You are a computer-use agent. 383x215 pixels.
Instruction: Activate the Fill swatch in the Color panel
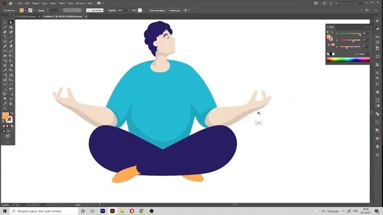(x=329, y=36)
